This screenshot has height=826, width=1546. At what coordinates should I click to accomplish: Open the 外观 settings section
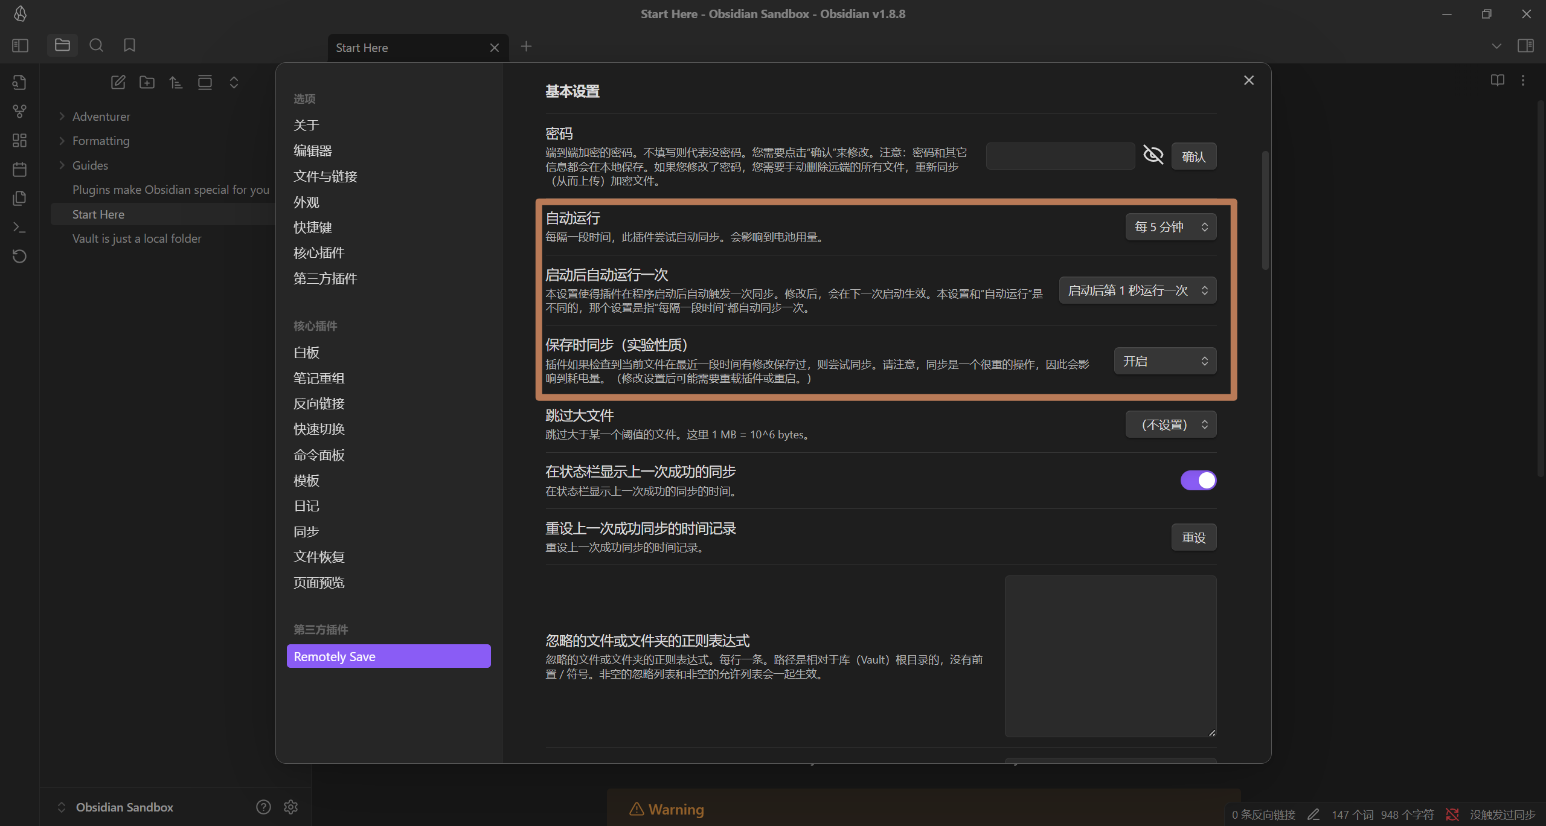click(x=306, y=202)
